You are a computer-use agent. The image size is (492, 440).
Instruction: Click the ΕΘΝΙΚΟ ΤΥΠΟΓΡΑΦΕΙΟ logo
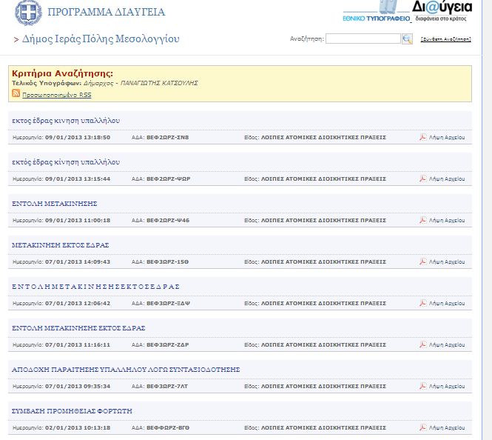(376, 16)
